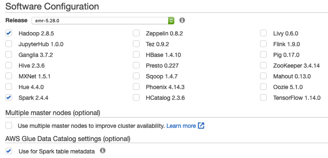Viewport: 328px width, 158px height.
Task: Enable the Flink 1.9.0 checkbox
Action: pos(263,44)
